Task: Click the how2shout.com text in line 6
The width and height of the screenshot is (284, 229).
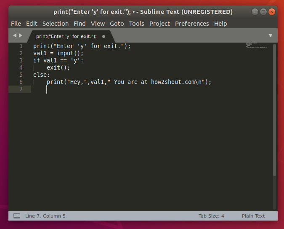Action: click(173, 82)
